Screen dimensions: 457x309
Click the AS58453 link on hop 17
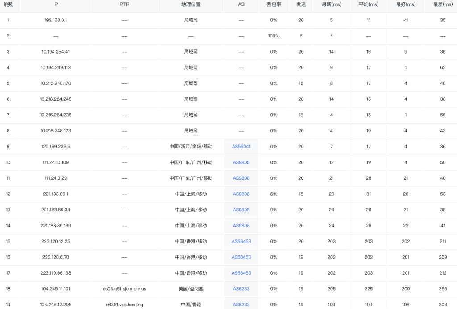pos(241,273)
